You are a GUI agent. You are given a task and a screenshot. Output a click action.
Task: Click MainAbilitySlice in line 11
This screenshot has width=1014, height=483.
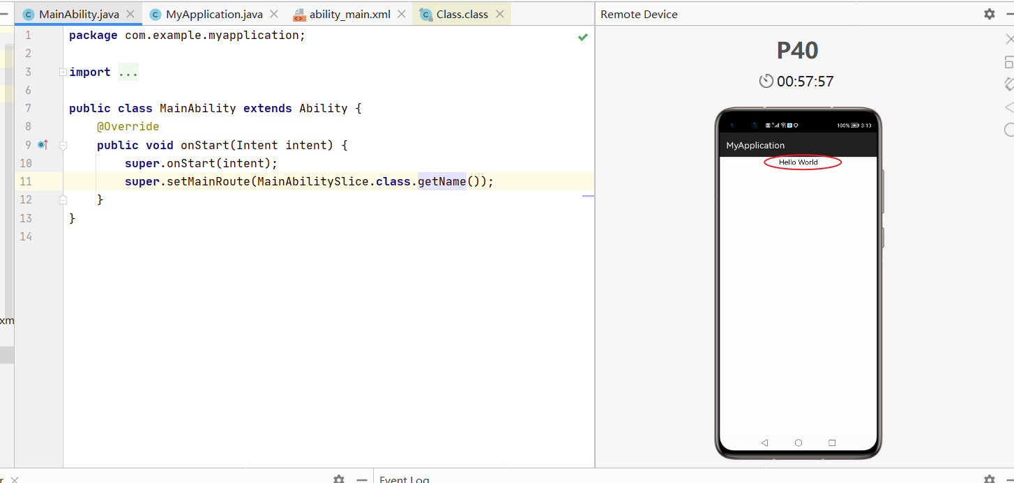click(x=313, y=181)
